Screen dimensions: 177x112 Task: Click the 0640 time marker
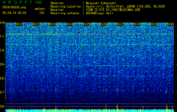(x=171, y=24)
